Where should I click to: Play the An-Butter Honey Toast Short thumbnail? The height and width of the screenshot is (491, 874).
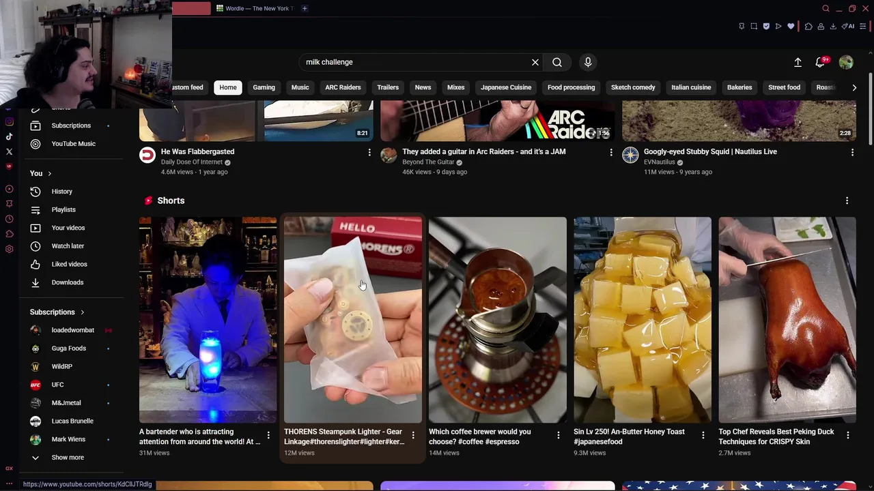pos(643,320)
